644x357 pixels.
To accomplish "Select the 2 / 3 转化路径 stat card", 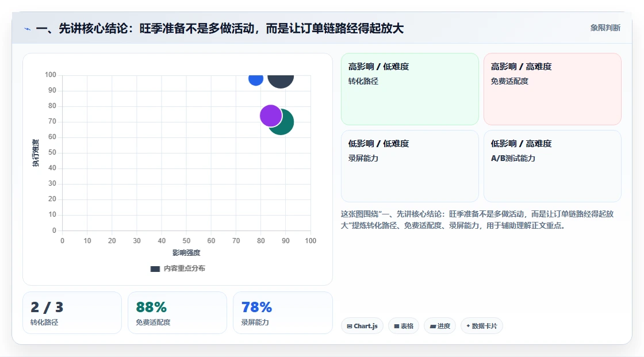I will click(x=72, y=313).
